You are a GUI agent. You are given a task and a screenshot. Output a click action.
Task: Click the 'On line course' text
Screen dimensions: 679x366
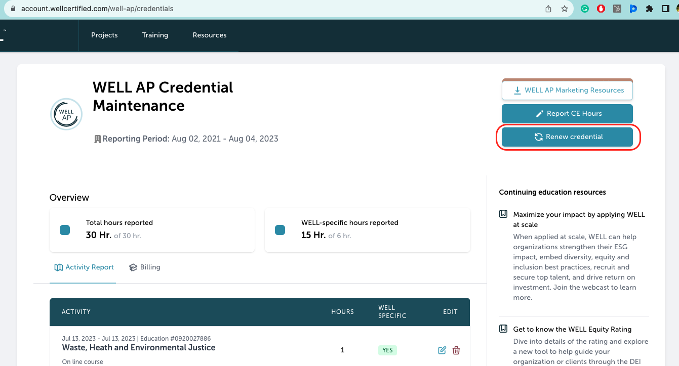coord(83,362)
